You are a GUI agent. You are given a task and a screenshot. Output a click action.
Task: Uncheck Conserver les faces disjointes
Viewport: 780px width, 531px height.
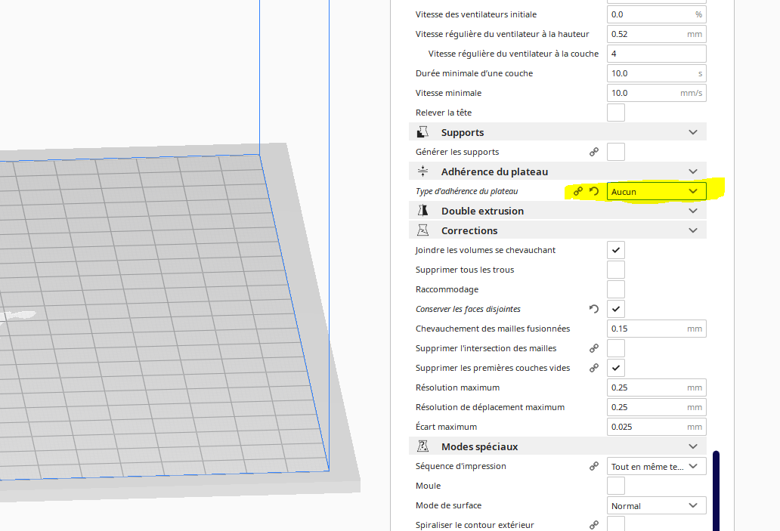tap(616, 309)
